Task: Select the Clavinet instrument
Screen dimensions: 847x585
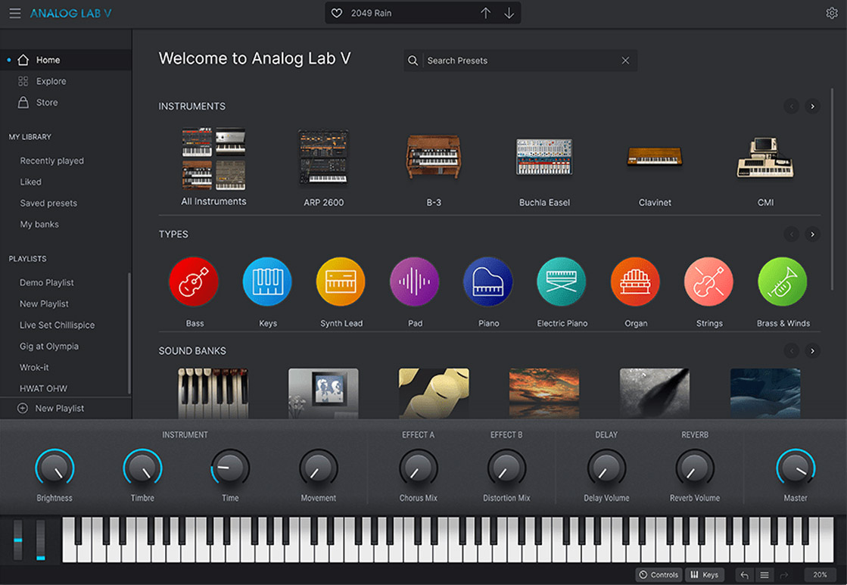Action: [655, 176]
